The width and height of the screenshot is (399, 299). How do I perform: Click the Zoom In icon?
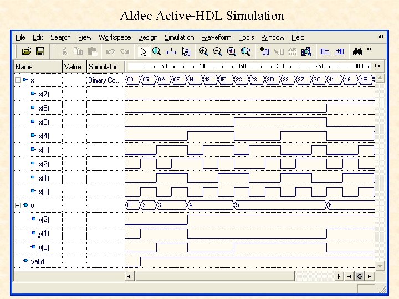[203, 51]
